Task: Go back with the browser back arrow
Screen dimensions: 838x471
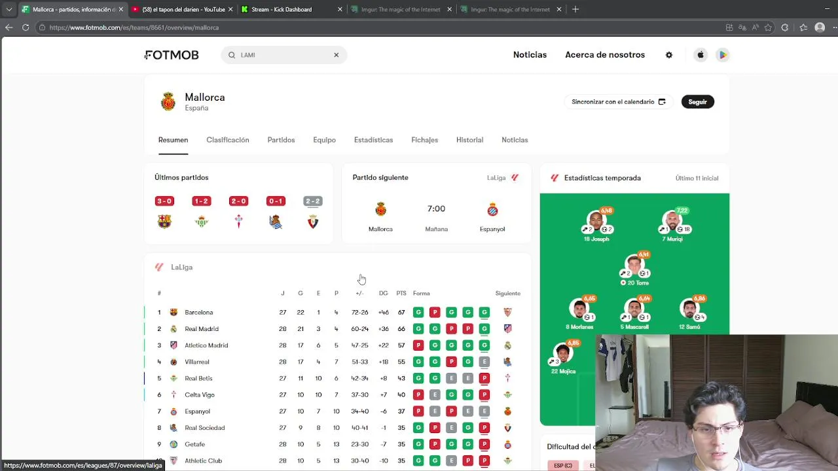Action: click(x=9, y=27)
